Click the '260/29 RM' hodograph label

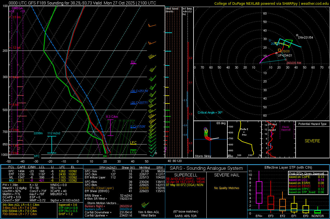[294, 63]
